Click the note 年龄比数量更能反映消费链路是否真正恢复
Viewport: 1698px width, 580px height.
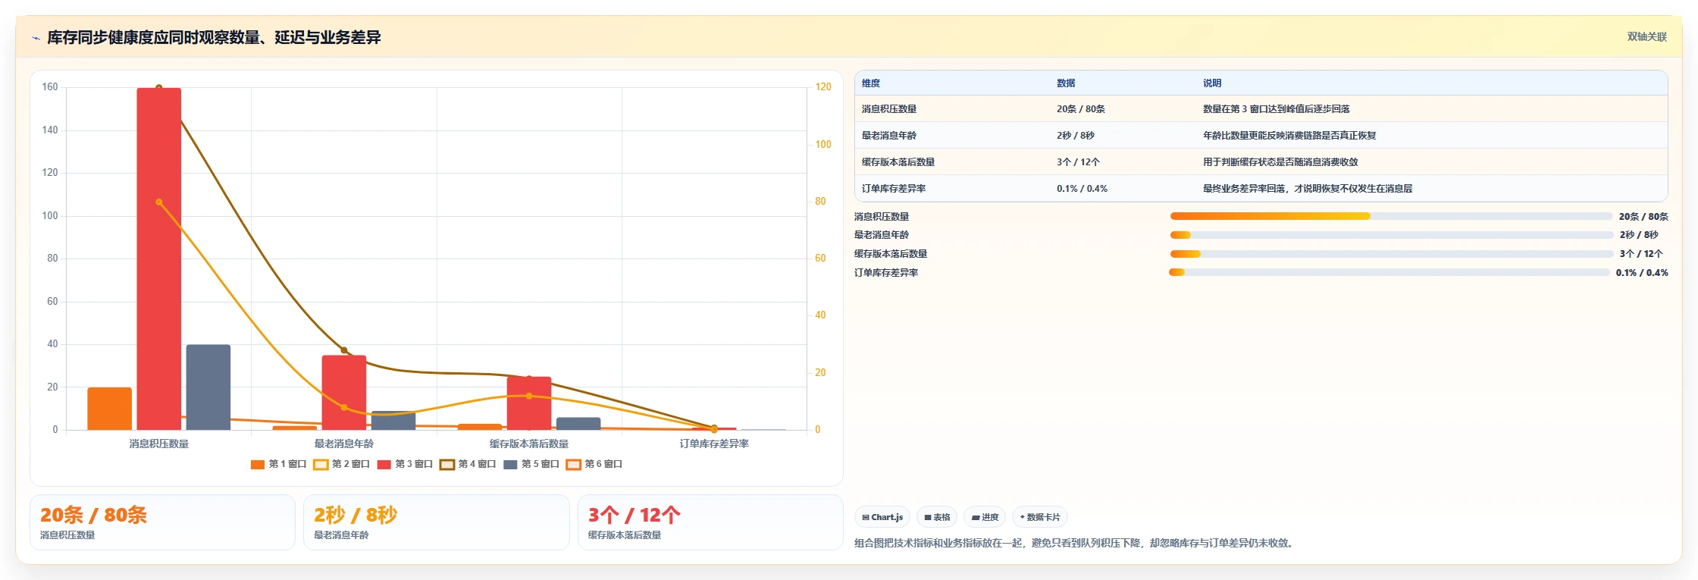[x=1289, y=136]
